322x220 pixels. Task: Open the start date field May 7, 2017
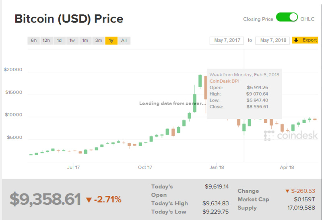pyautogui.click(x=227, y=41)
